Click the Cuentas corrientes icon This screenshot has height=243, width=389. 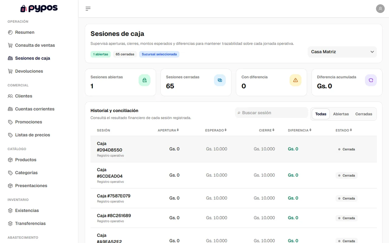click(x=10, y=109)
